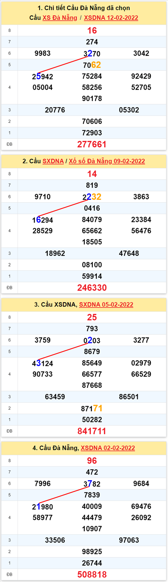Select red eighth prize number 16
The width and height of the screenshot is (168, 582).
(x=92, y=31)
